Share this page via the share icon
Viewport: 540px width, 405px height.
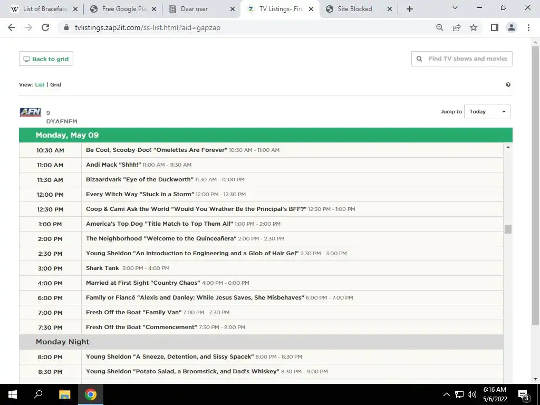click(457, 27)
